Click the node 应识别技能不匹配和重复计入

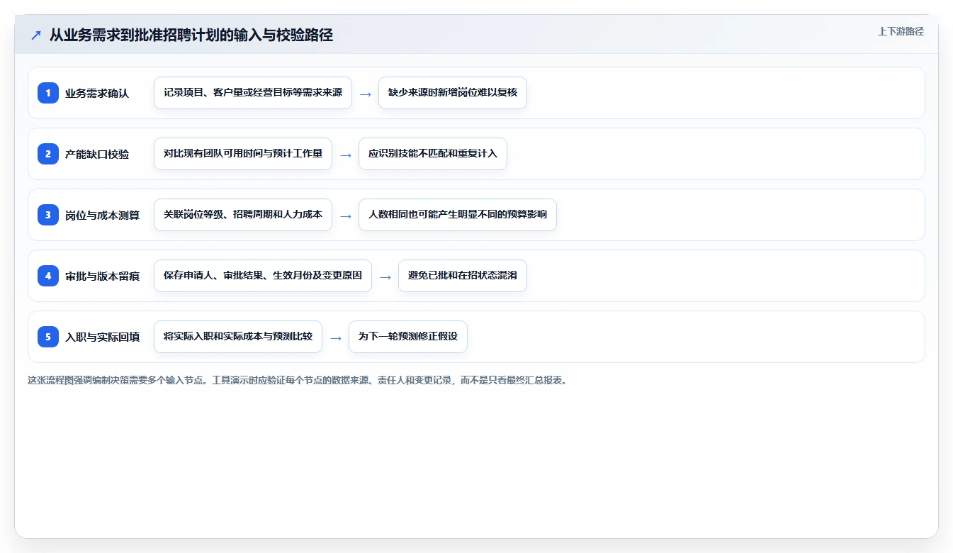[433, 154]
